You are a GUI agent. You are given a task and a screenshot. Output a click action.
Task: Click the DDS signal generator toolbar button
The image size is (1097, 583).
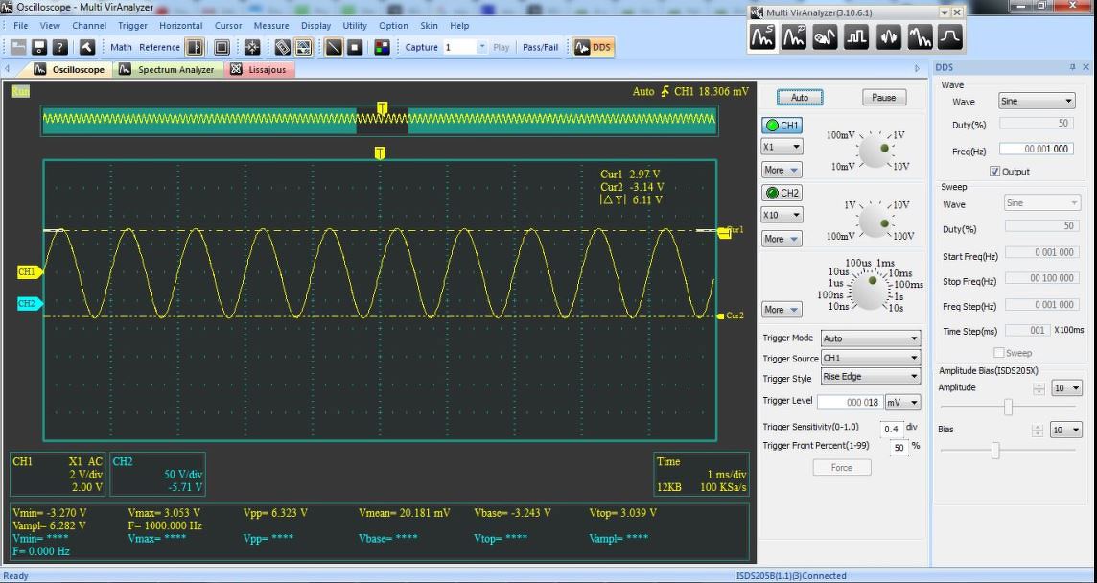coord(592,47)
